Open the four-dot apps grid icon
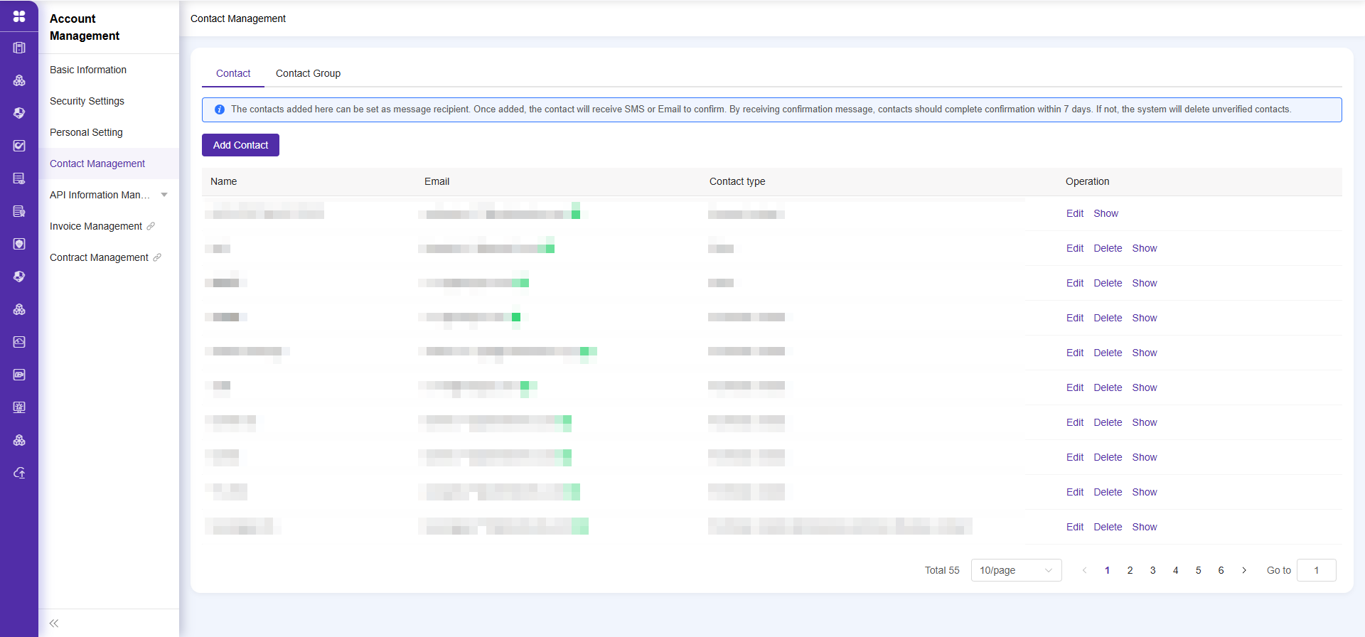 pos(19,16)
